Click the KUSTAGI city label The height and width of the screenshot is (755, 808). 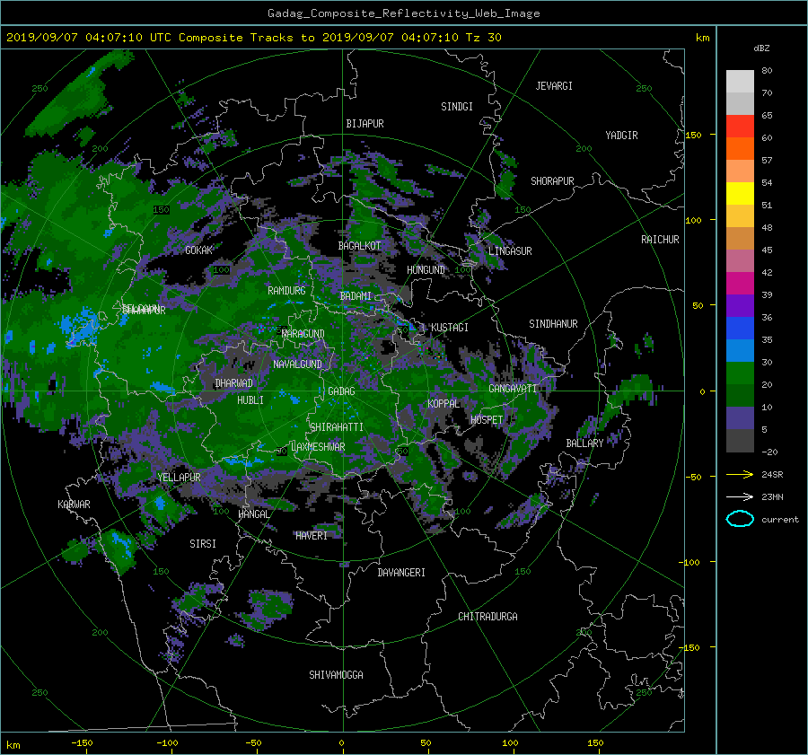[x=450, y=328]
